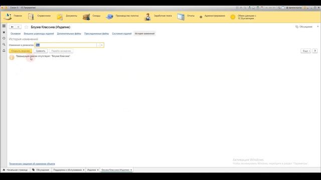Go back with the left arrow
321x180 pixels.
(x=12, y=27)
